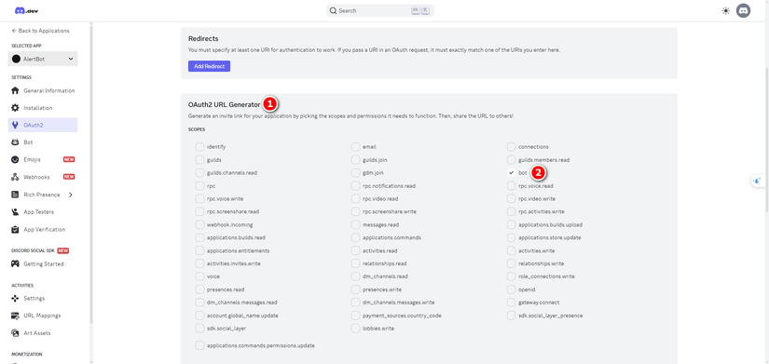Enable the email scope checkbox
The image size is (769, 364).
click(x=355, y=147)
